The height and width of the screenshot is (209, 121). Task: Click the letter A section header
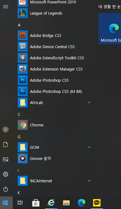pyautogui.click(x=19, y=25)
